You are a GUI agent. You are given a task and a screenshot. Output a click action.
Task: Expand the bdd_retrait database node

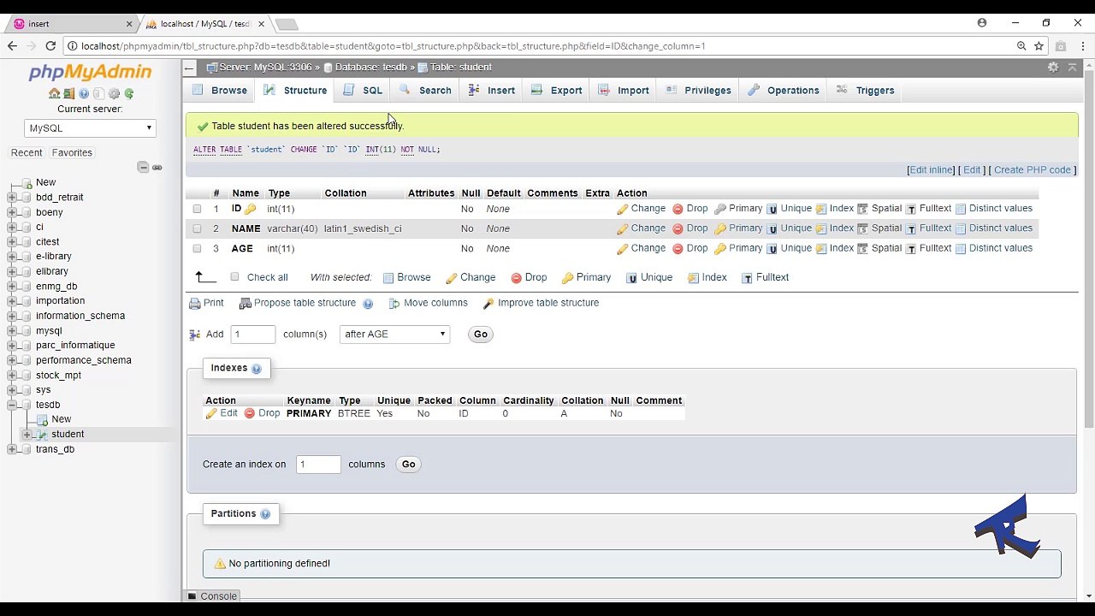click(x=12, y=197)
